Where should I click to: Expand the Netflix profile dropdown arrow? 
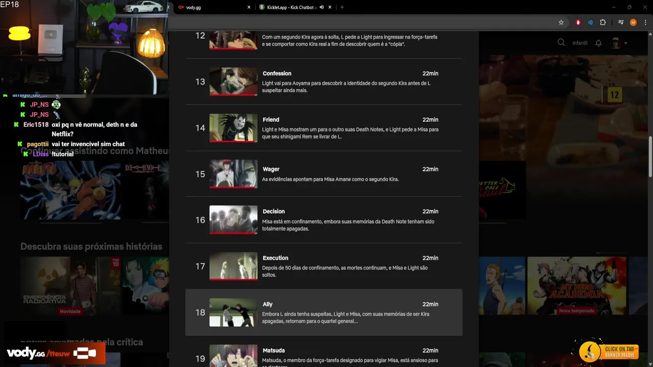(x=626, y=43)
